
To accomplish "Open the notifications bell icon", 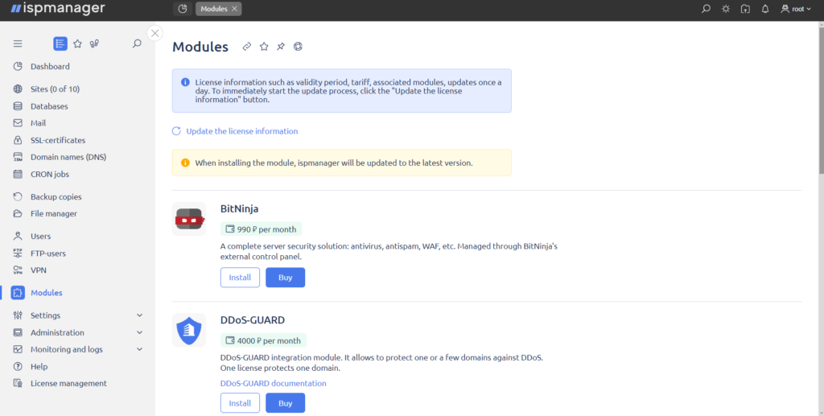I will pyautogui.click(x=765, y=9).
